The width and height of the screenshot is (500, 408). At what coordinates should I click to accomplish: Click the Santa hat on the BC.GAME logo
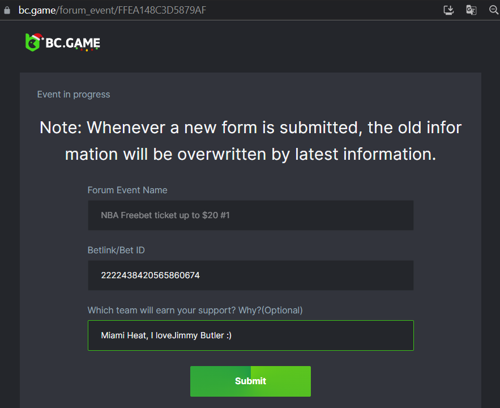[x=37, y=37]
